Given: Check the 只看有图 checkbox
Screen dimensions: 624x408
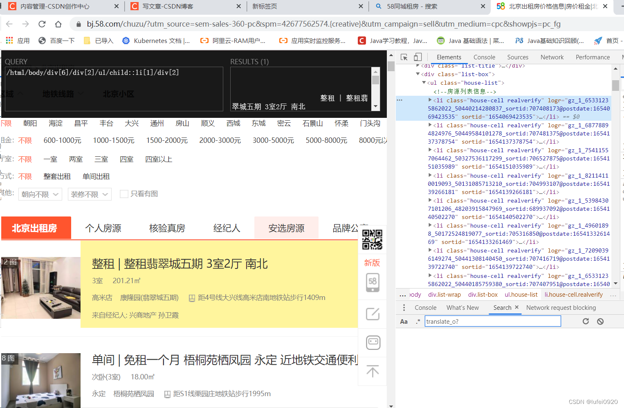Looking at the screenshot, I should pos(124,194).
